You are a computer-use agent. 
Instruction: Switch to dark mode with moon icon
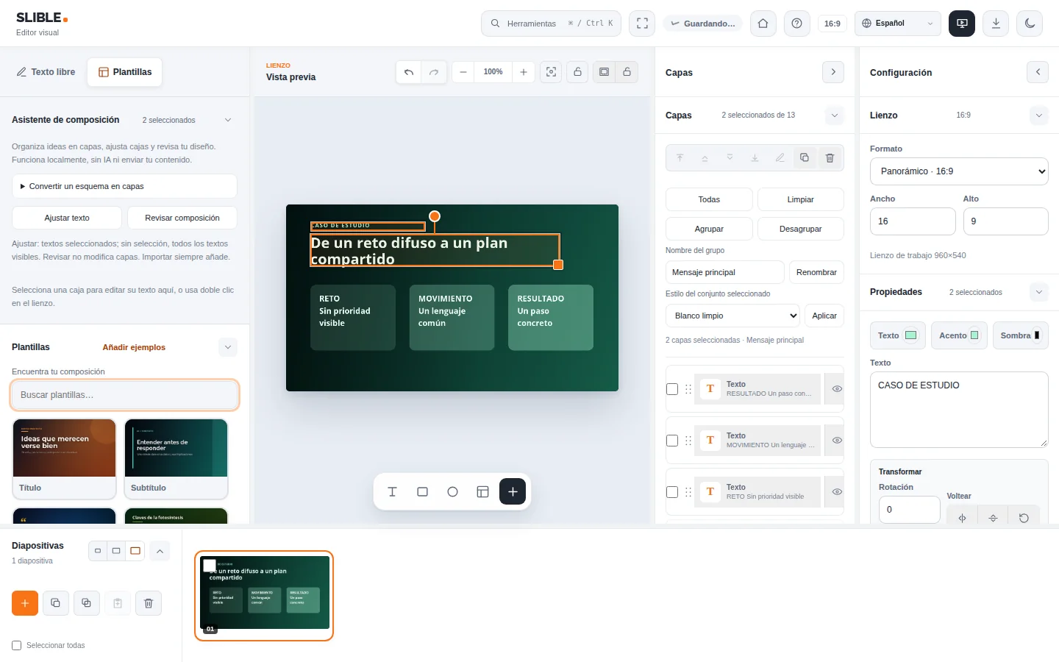point(1030,24)
